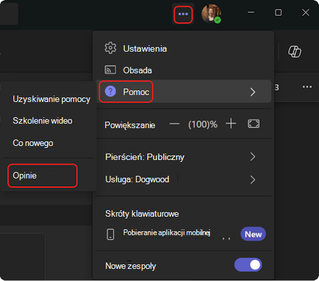
Task: Open the Copilot icon panel
Action: tap(295, 52)
